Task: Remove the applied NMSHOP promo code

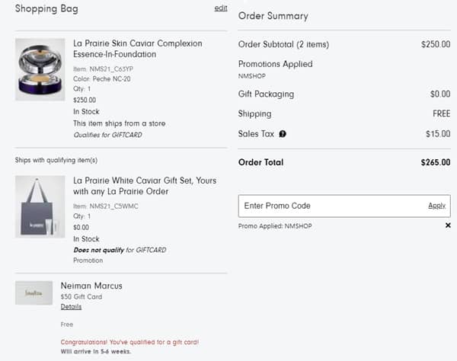Action: tap(448, 225)
